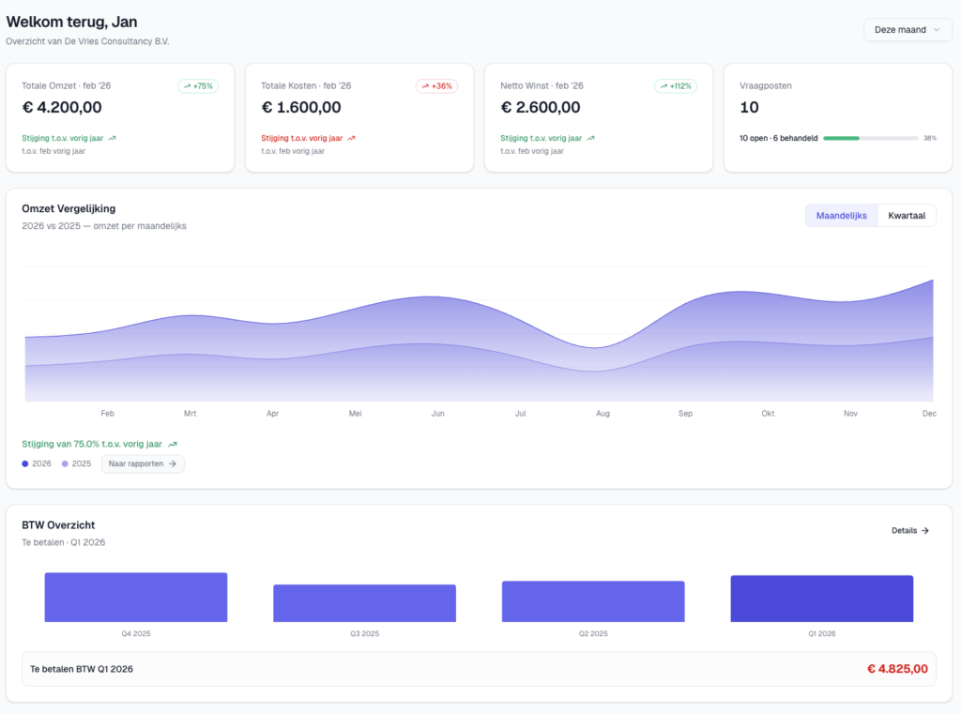Click the red trend arrow under Totale Kosten
The width and height of the screenshot is (961, 714).
[352, 138]
